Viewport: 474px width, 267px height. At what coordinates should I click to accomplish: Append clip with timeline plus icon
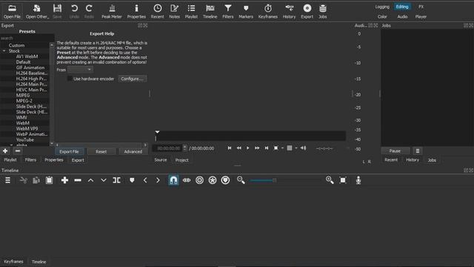click(x=64, y=180)
